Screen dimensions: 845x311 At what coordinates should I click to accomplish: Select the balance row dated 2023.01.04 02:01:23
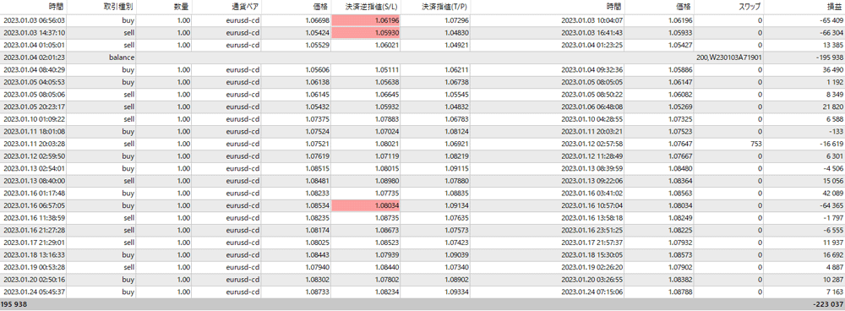click(x=422, y=57)
